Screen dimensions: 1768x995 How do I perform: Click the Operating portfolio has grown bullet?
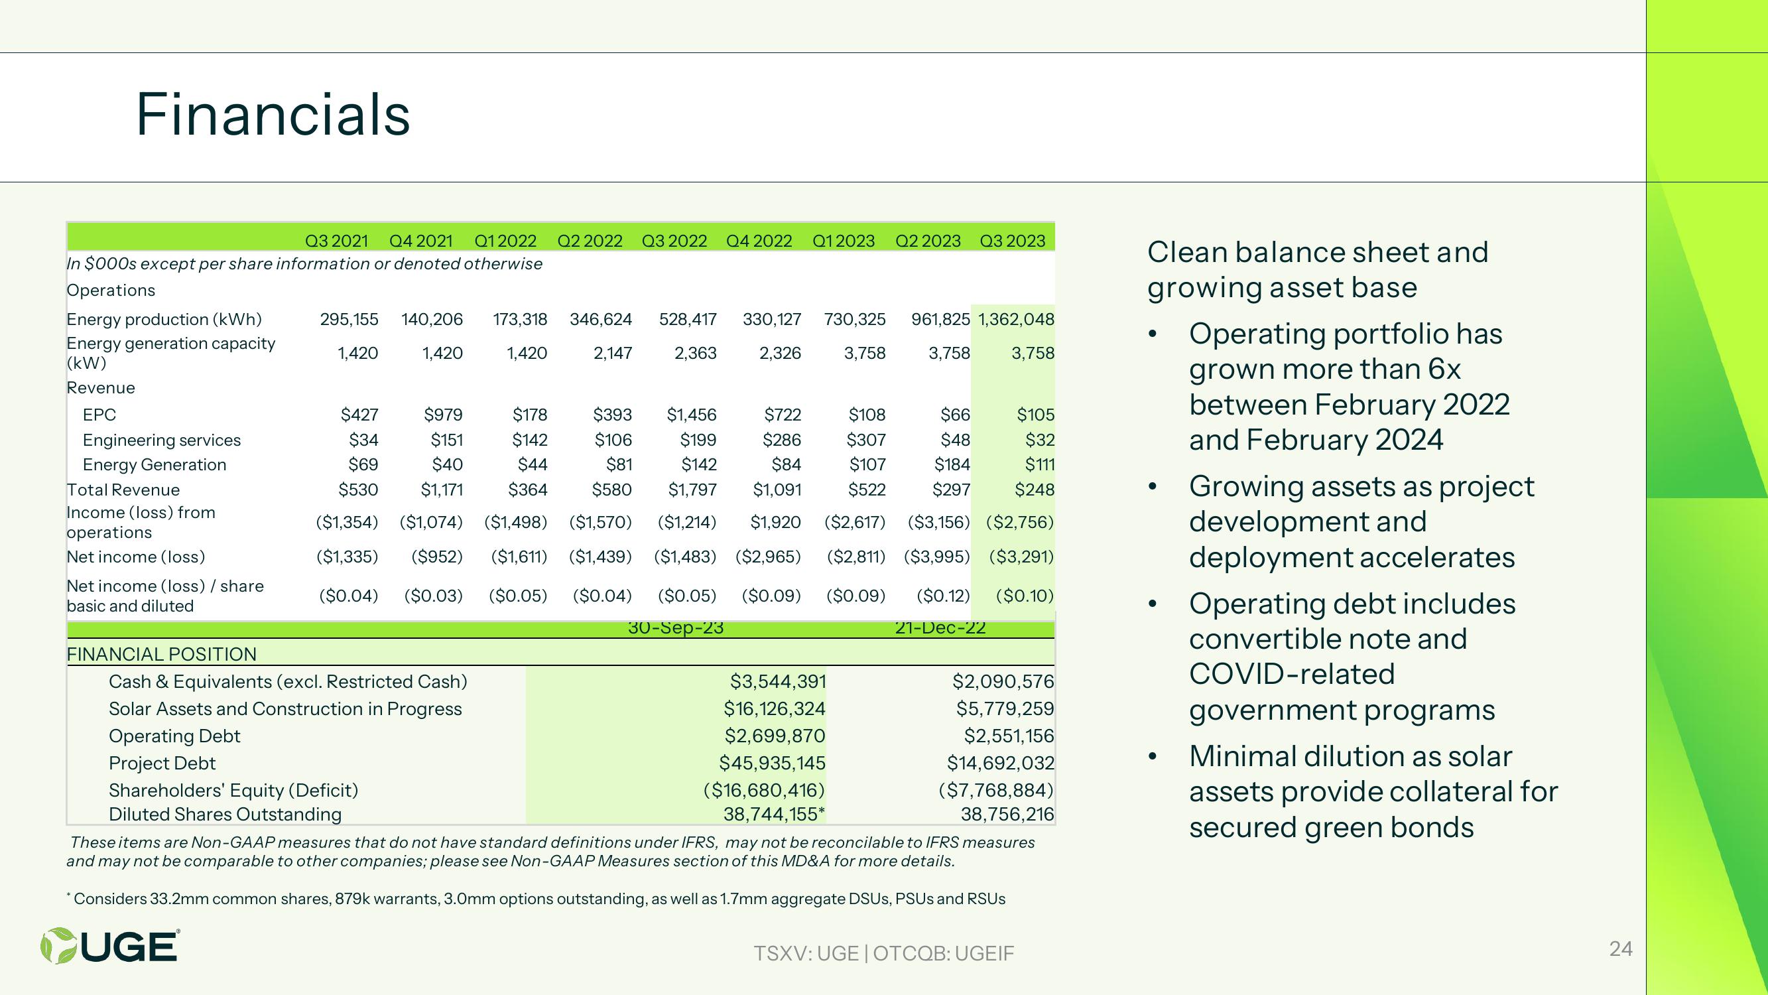[x=1350, y=387]
